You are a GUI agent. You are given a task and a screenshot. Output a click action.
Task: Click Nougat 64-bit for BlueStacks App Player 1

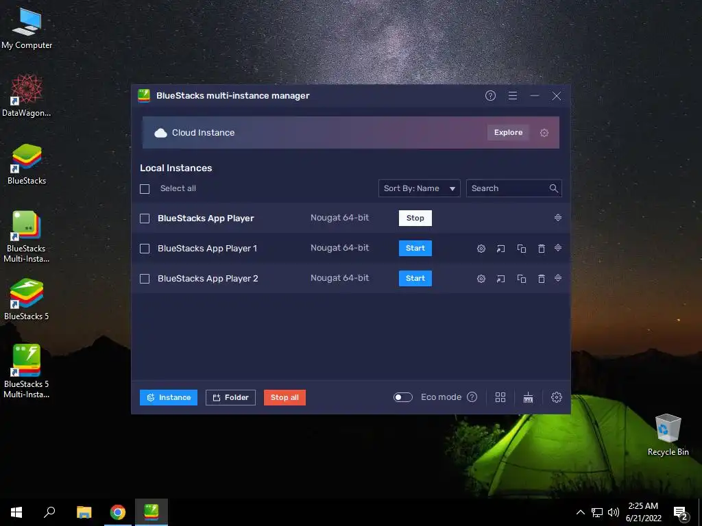(x=339, y=248)
